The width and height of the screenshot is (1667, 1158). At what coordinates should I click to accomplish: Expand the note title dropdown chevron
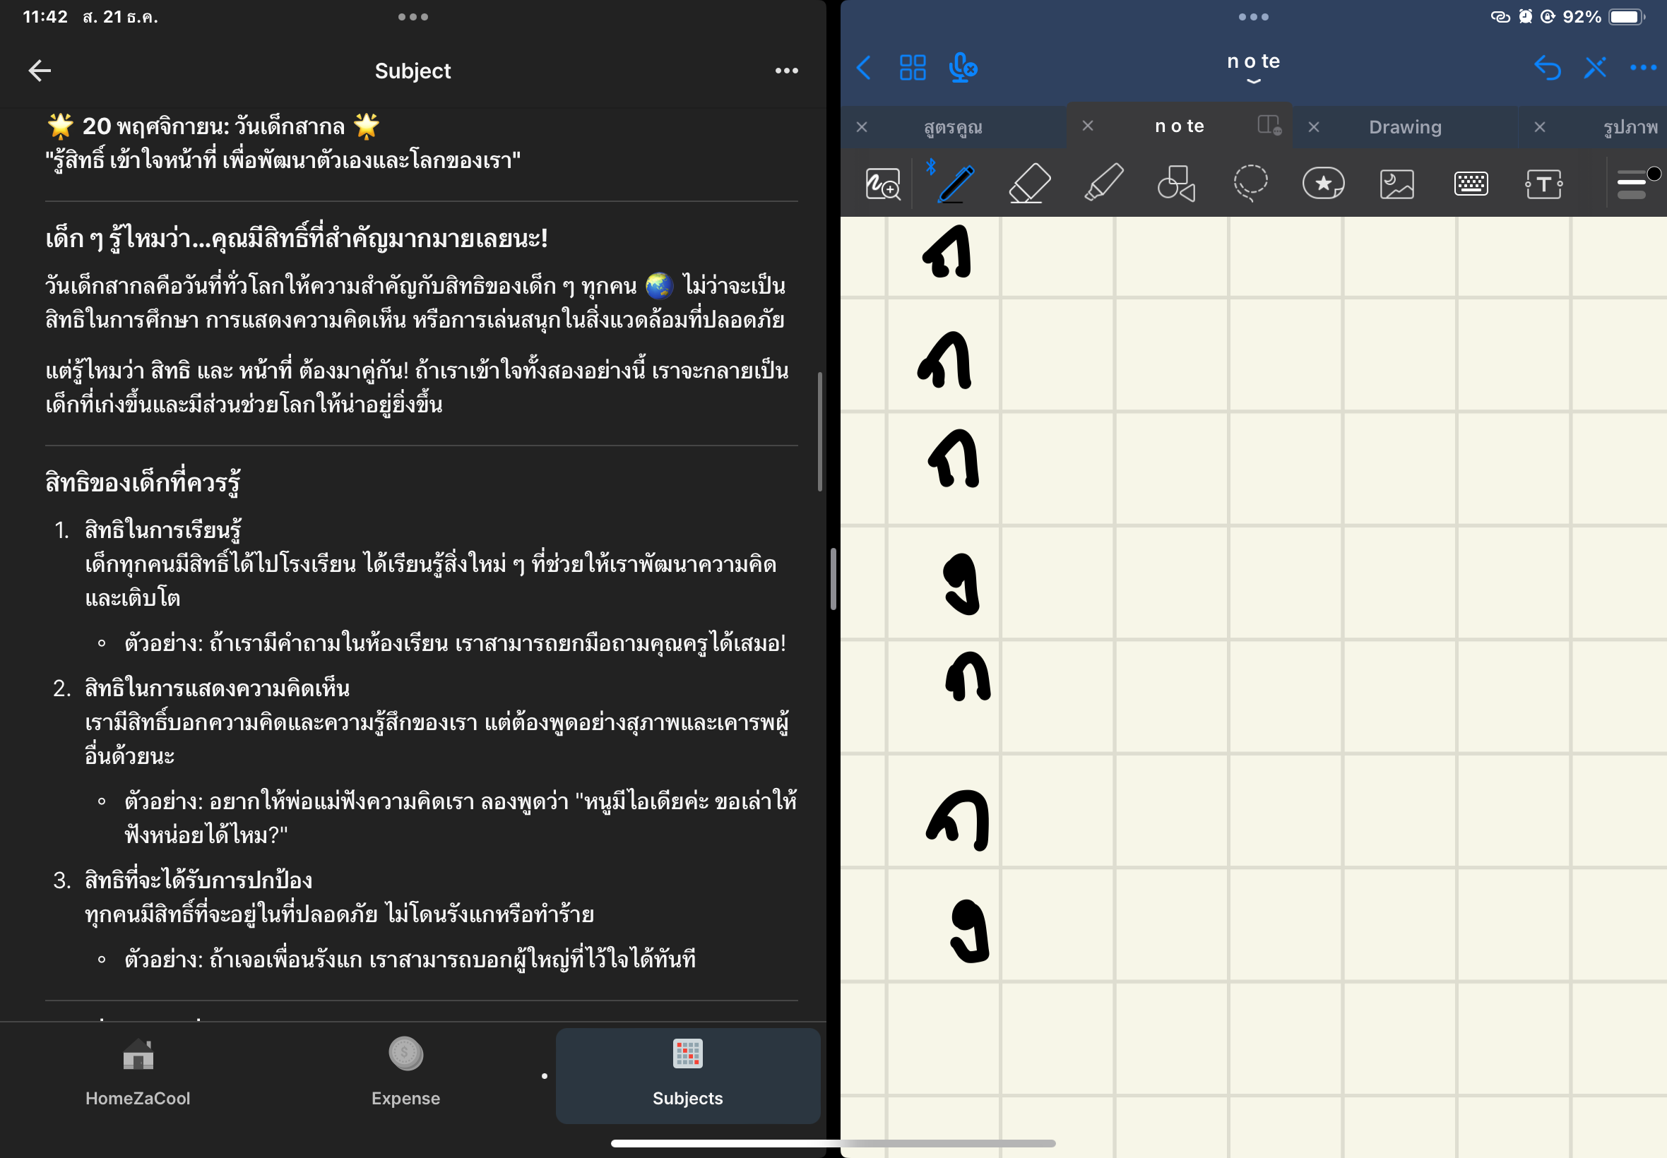pos(1253,81)
